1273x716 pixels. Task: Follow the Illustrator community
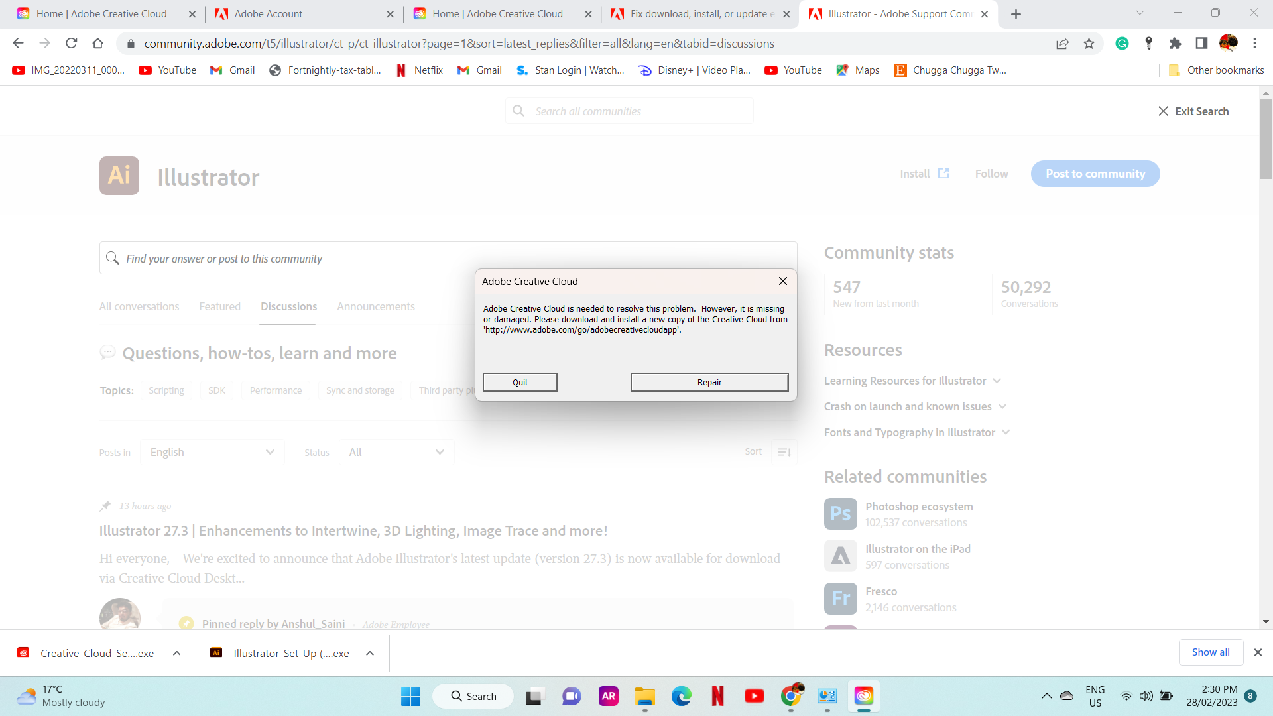(x=991, y=174)
